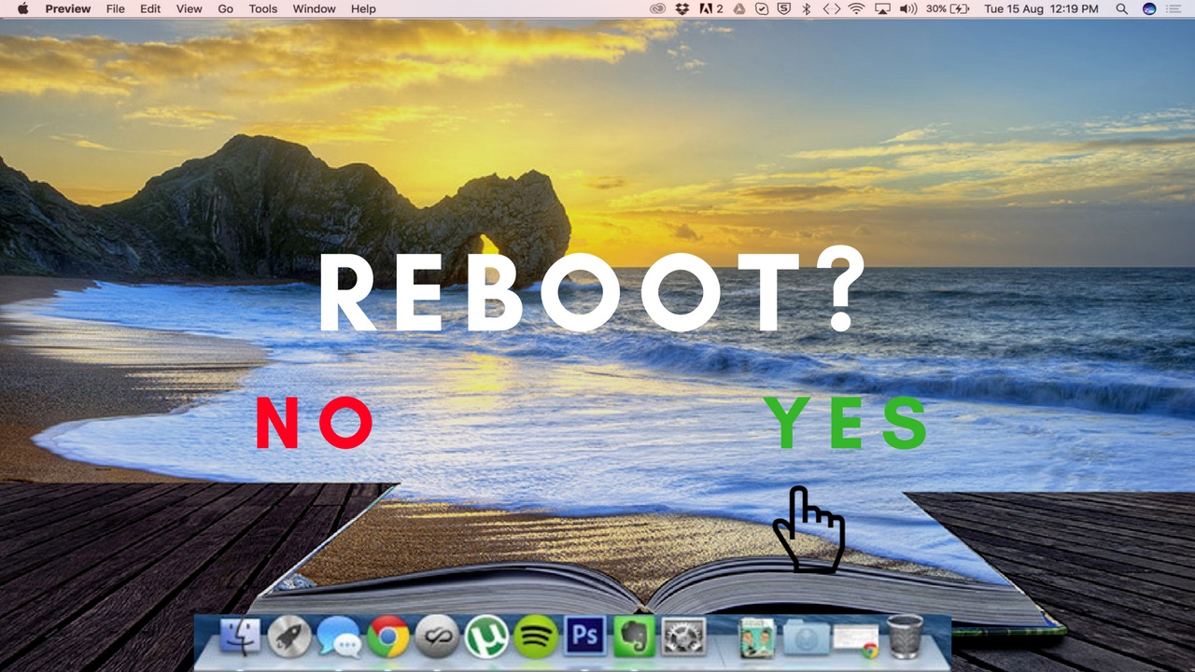Viewport: 1195px width, 672px height.
Task: Open the Dropbox menu bar icon
Action: pyautogui.click(x=683, y=8)
